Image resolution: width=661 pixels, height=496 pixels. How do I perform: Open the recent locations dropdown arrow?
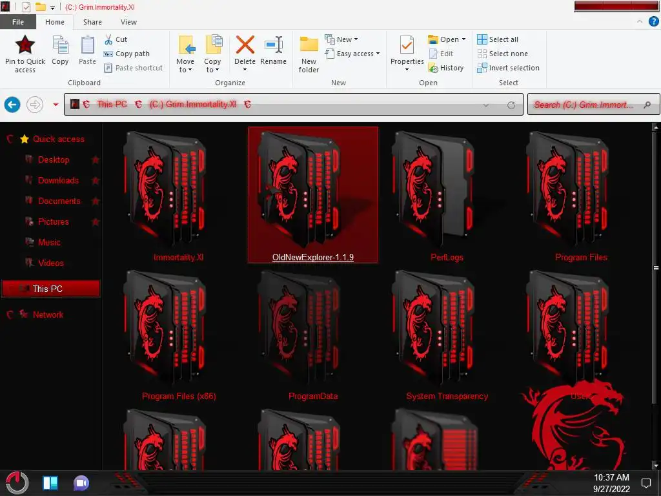tap(56, 104)
